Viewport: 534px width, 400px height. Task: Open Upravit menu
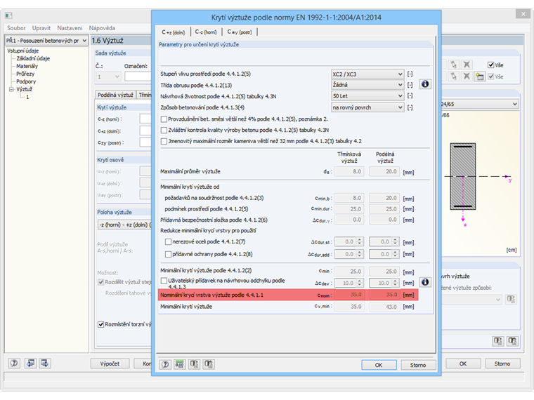pos(41,28)
